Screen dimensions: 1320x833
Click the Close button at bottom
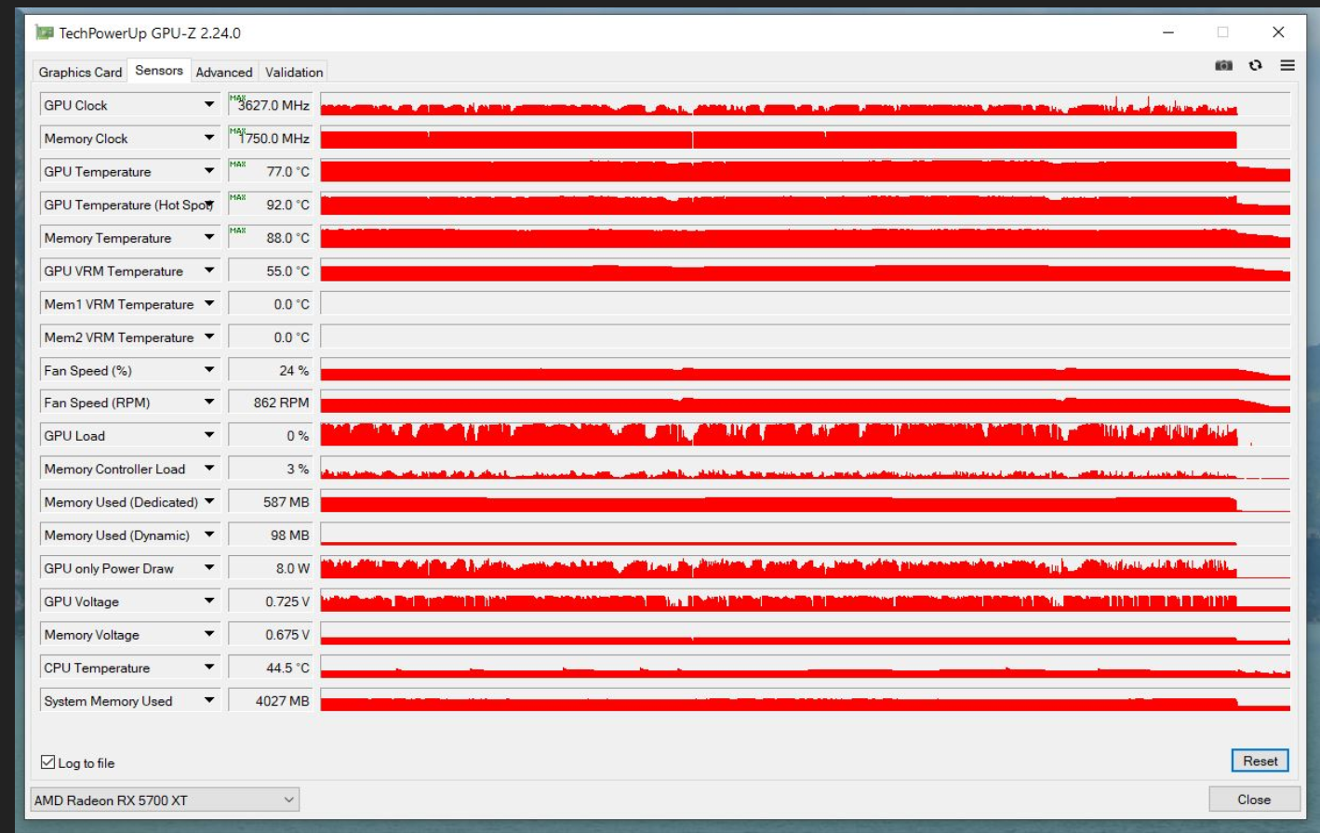pos(1253,800)
